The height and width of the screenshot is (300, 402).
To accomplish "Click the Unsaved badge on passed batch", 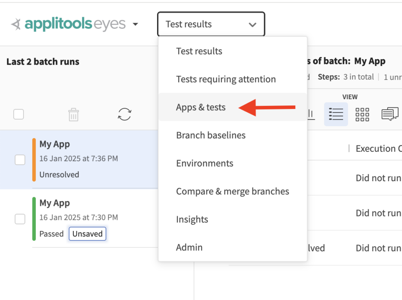I will (x=88, y=234).
